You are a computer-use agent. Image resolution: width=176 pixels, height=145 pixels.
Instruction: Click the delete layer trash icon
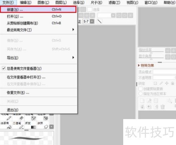pos(163,107)
